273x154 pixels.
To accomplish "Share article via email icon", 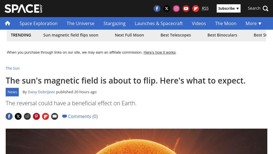I will click(x=55, y=116).
